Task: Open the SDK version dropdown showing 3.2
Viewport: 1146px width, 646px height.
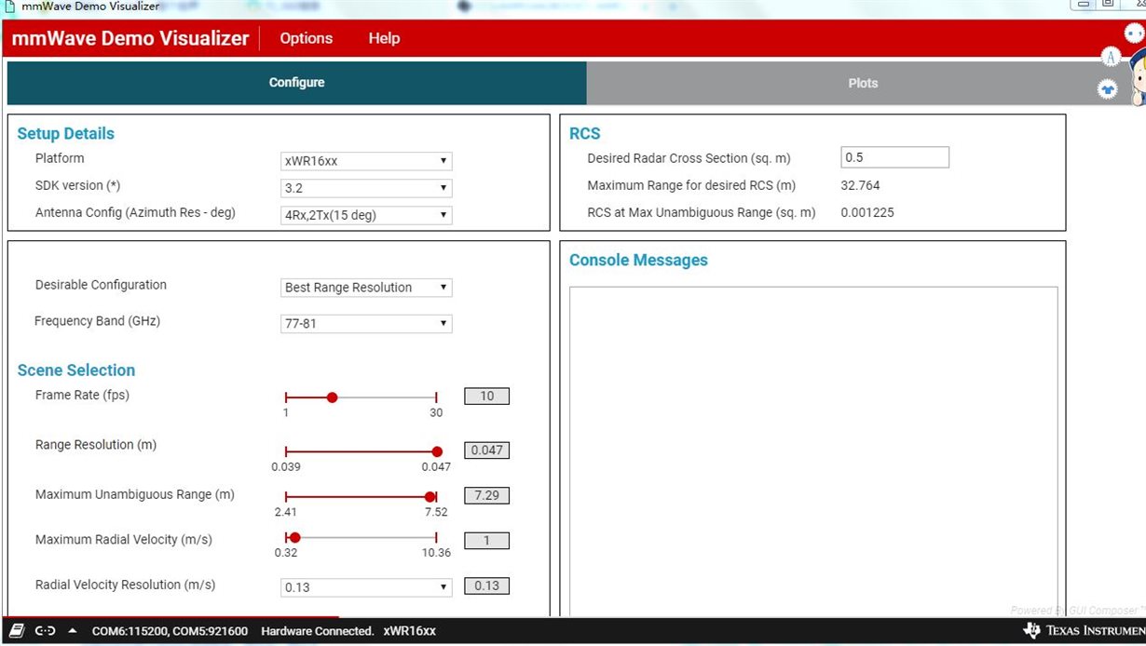Action: (366, 188)
